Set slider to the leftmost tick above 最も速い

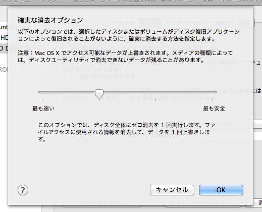pyautogui.click(x=42, y=99)
